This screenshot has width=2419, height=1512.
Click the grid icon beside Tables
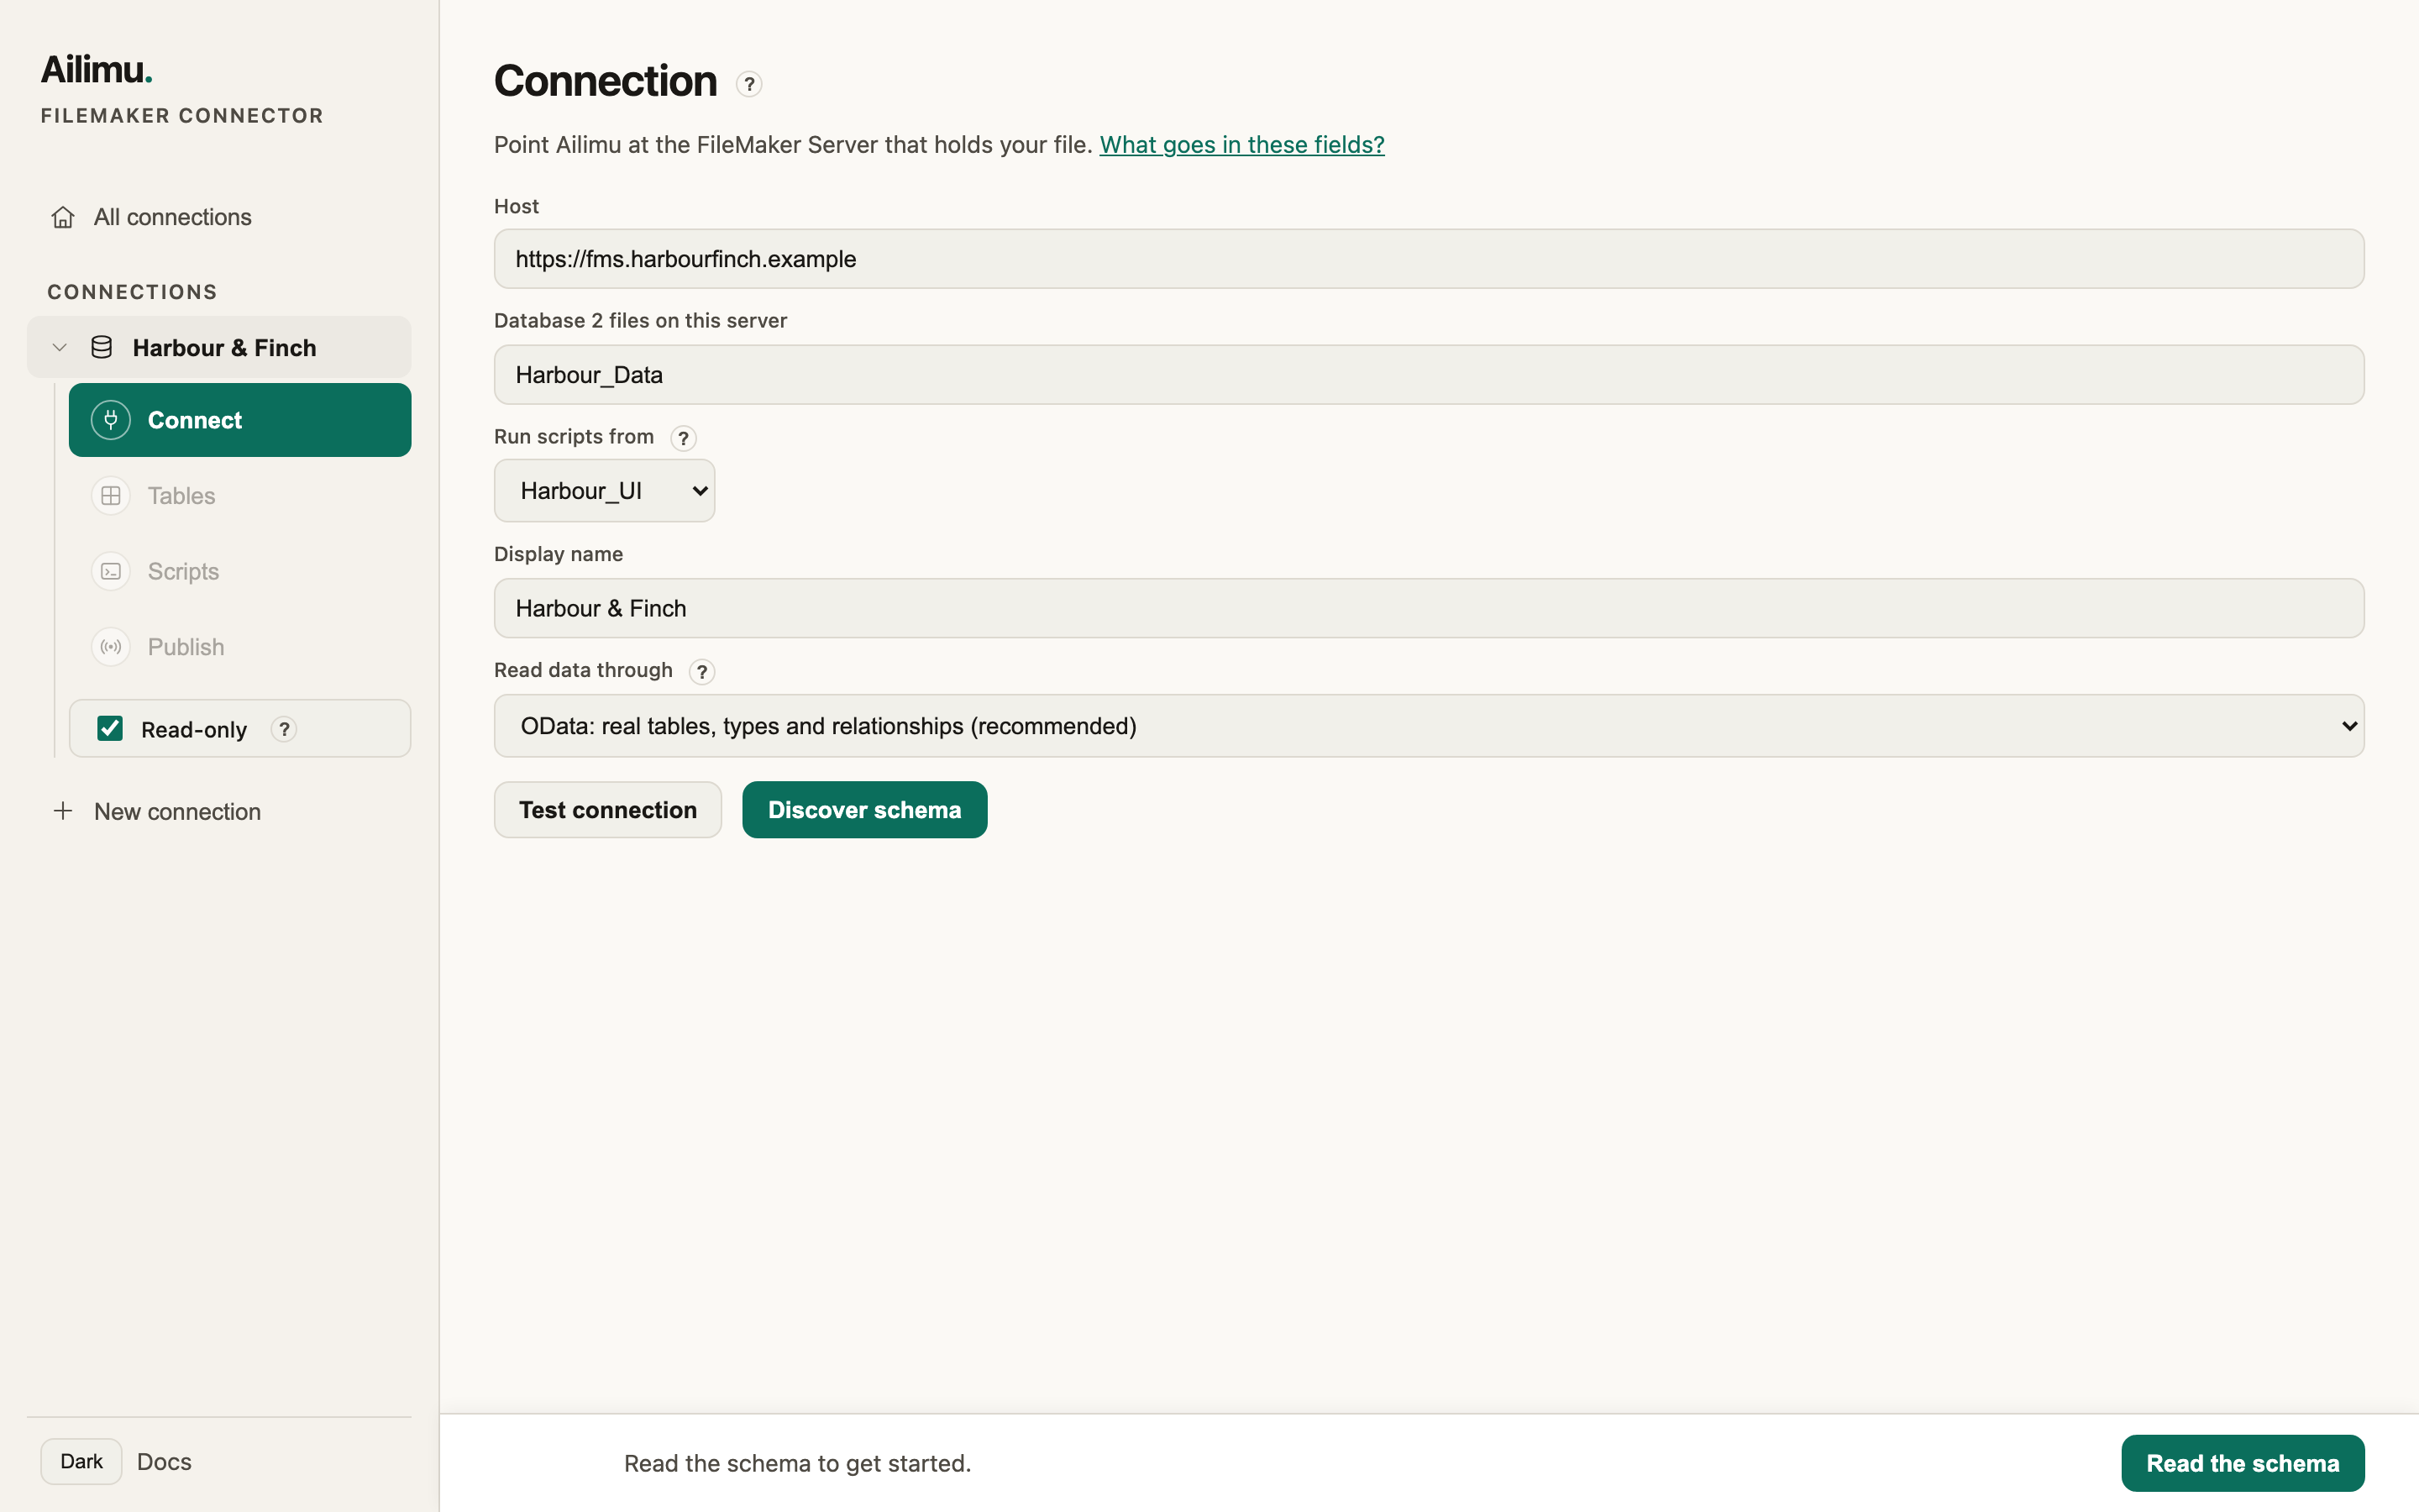click(x=111, y=496)
